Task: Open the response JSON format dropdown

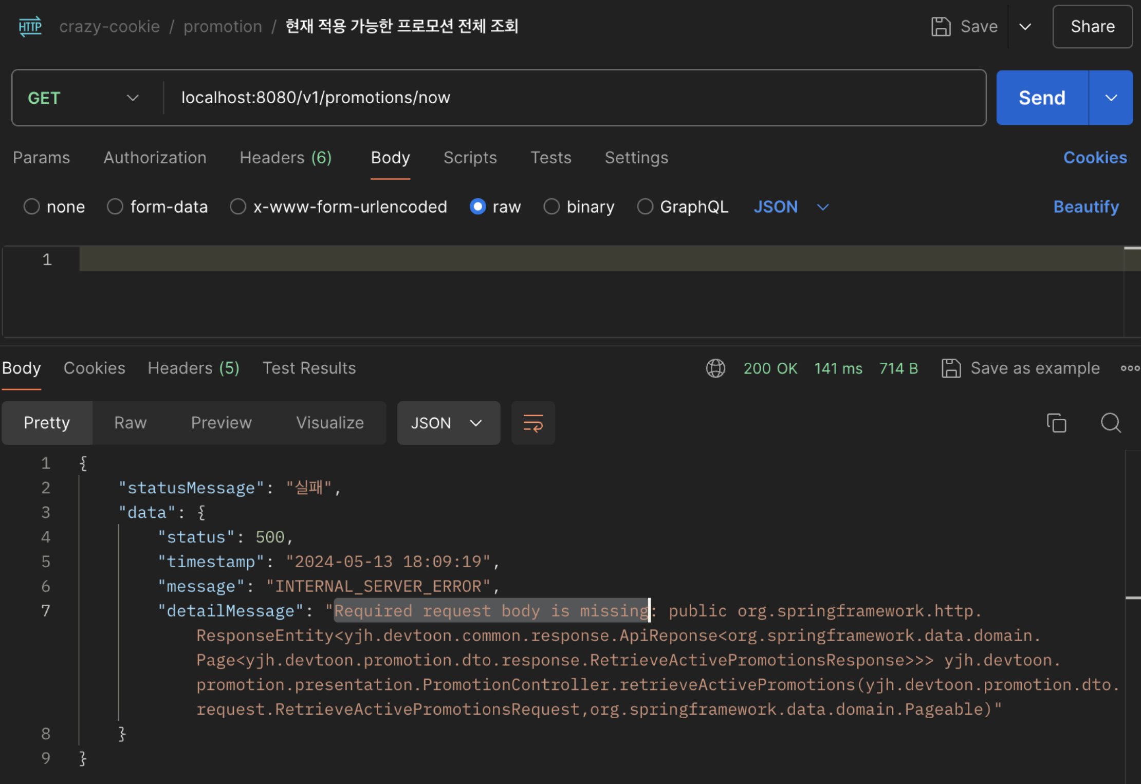Action: point(448,423)
